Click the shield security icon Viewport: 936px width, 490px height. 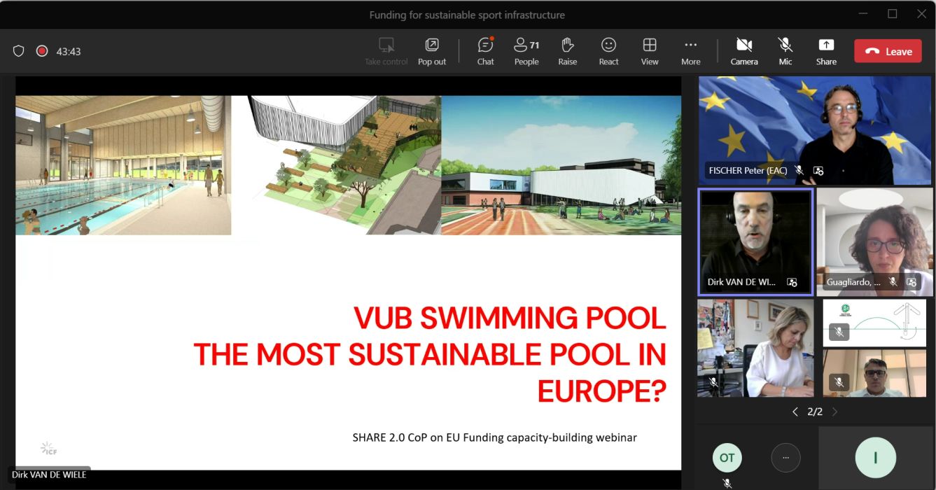(x=19, y=51)
